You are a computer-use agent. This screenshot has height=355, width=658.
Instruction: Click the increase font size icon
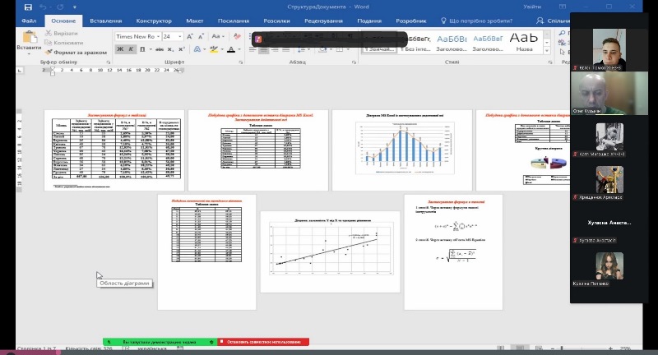[190, 36]
